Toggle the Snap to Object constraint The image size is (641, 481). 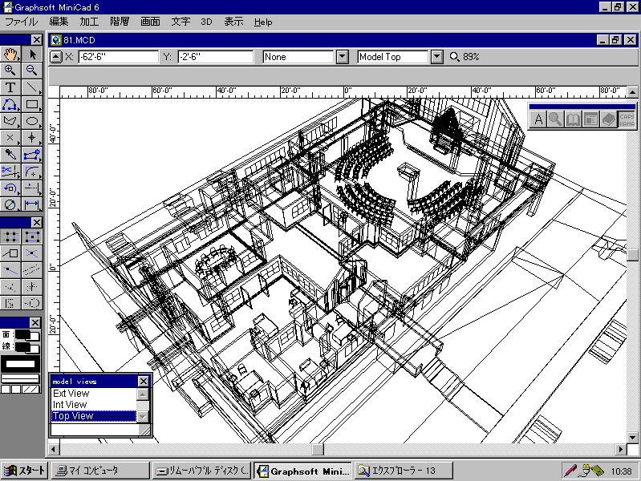33,236
